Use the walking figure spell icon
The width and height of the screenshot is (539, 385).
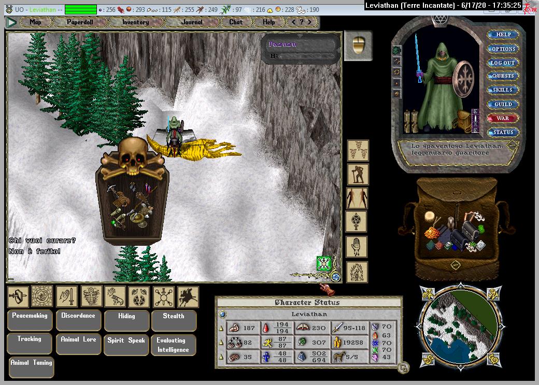coord(358,174)
